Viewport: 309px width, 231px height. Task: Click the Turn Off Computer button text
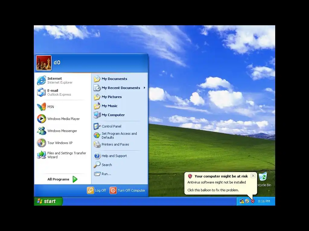tap(132, 190)
